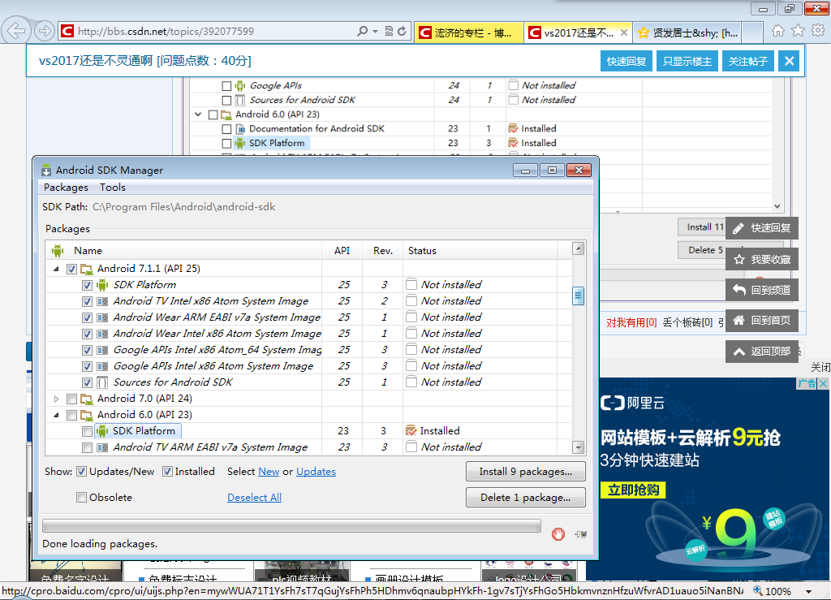Image resolution: width=831 pixels, height=600 pixels.
Task: Open a new browser tab
Action: (752, 32)
